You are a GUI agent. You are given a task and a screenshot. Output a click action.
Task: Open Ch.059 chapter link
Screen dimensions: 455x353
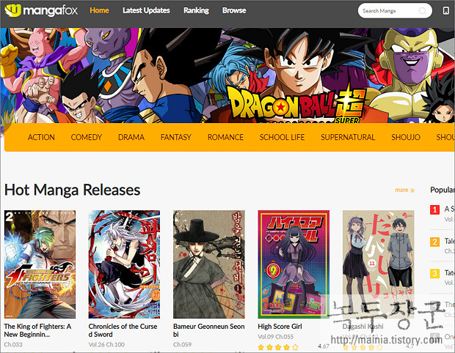(182, 344)
